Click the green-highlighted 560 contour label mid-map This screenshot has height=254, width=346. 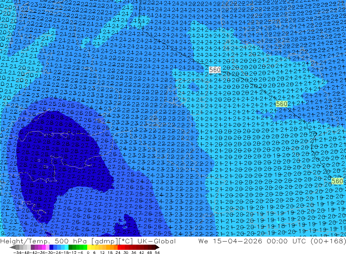click(282, 104)
